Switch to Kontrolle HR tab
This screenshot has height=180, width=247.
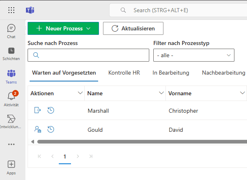click(x=124, y=73)
